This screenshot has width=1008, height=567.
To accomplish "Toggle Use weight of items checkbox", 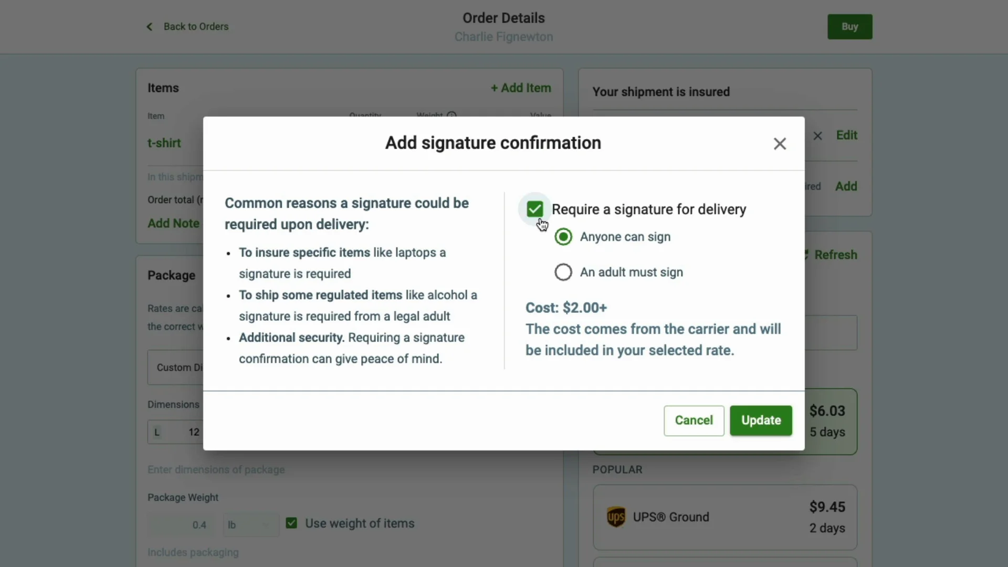I will (x=291, y=523).
